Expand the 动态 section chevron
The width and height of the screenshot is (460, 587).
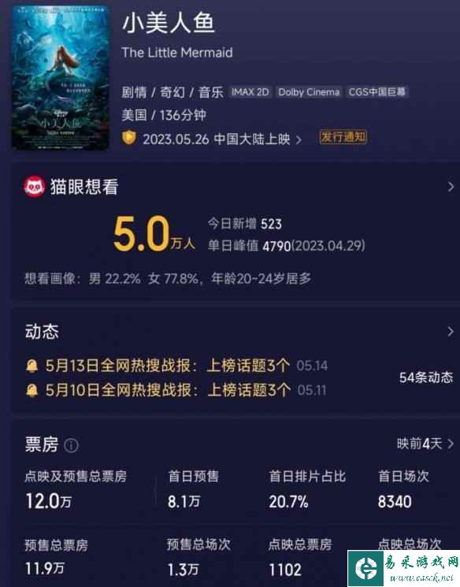[451, 331]
